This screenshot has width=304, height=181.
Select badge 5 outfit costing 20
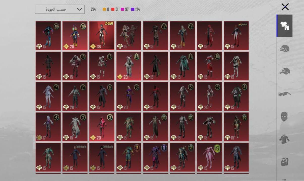click(x=209, y=96)
